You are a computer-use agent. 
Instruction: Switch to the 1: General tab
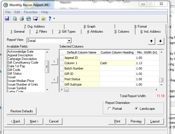(18, 32)
